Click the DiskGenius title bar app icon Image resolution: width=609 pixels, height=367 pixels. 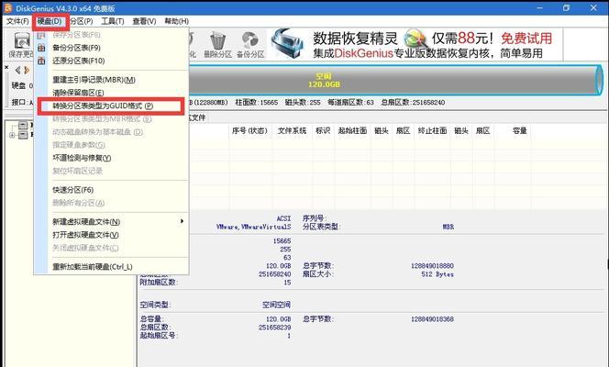pos(7,7)
